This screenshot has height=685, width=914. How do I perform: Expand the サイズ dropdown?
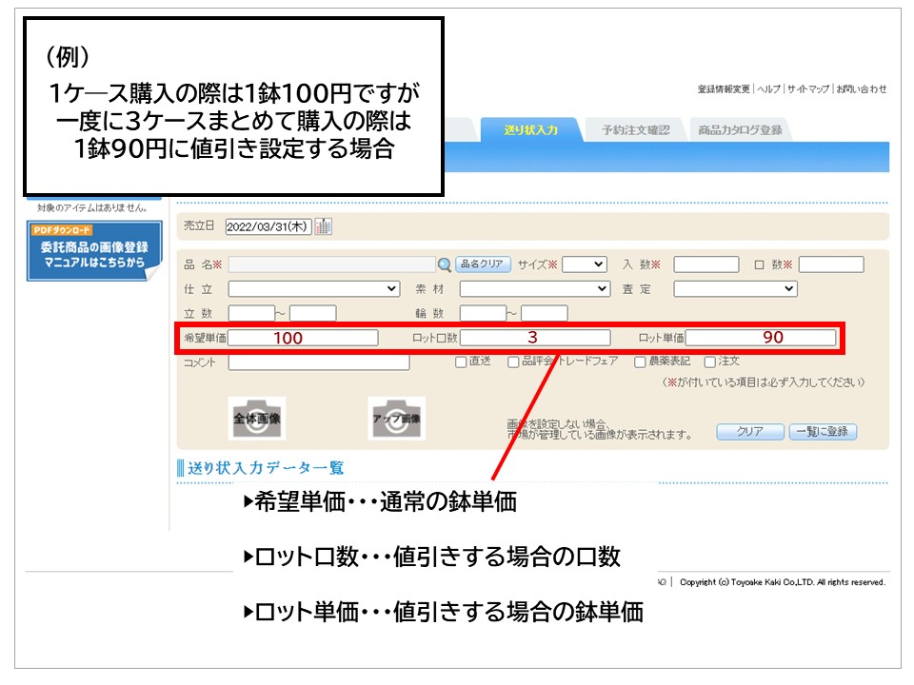[584, 264]
